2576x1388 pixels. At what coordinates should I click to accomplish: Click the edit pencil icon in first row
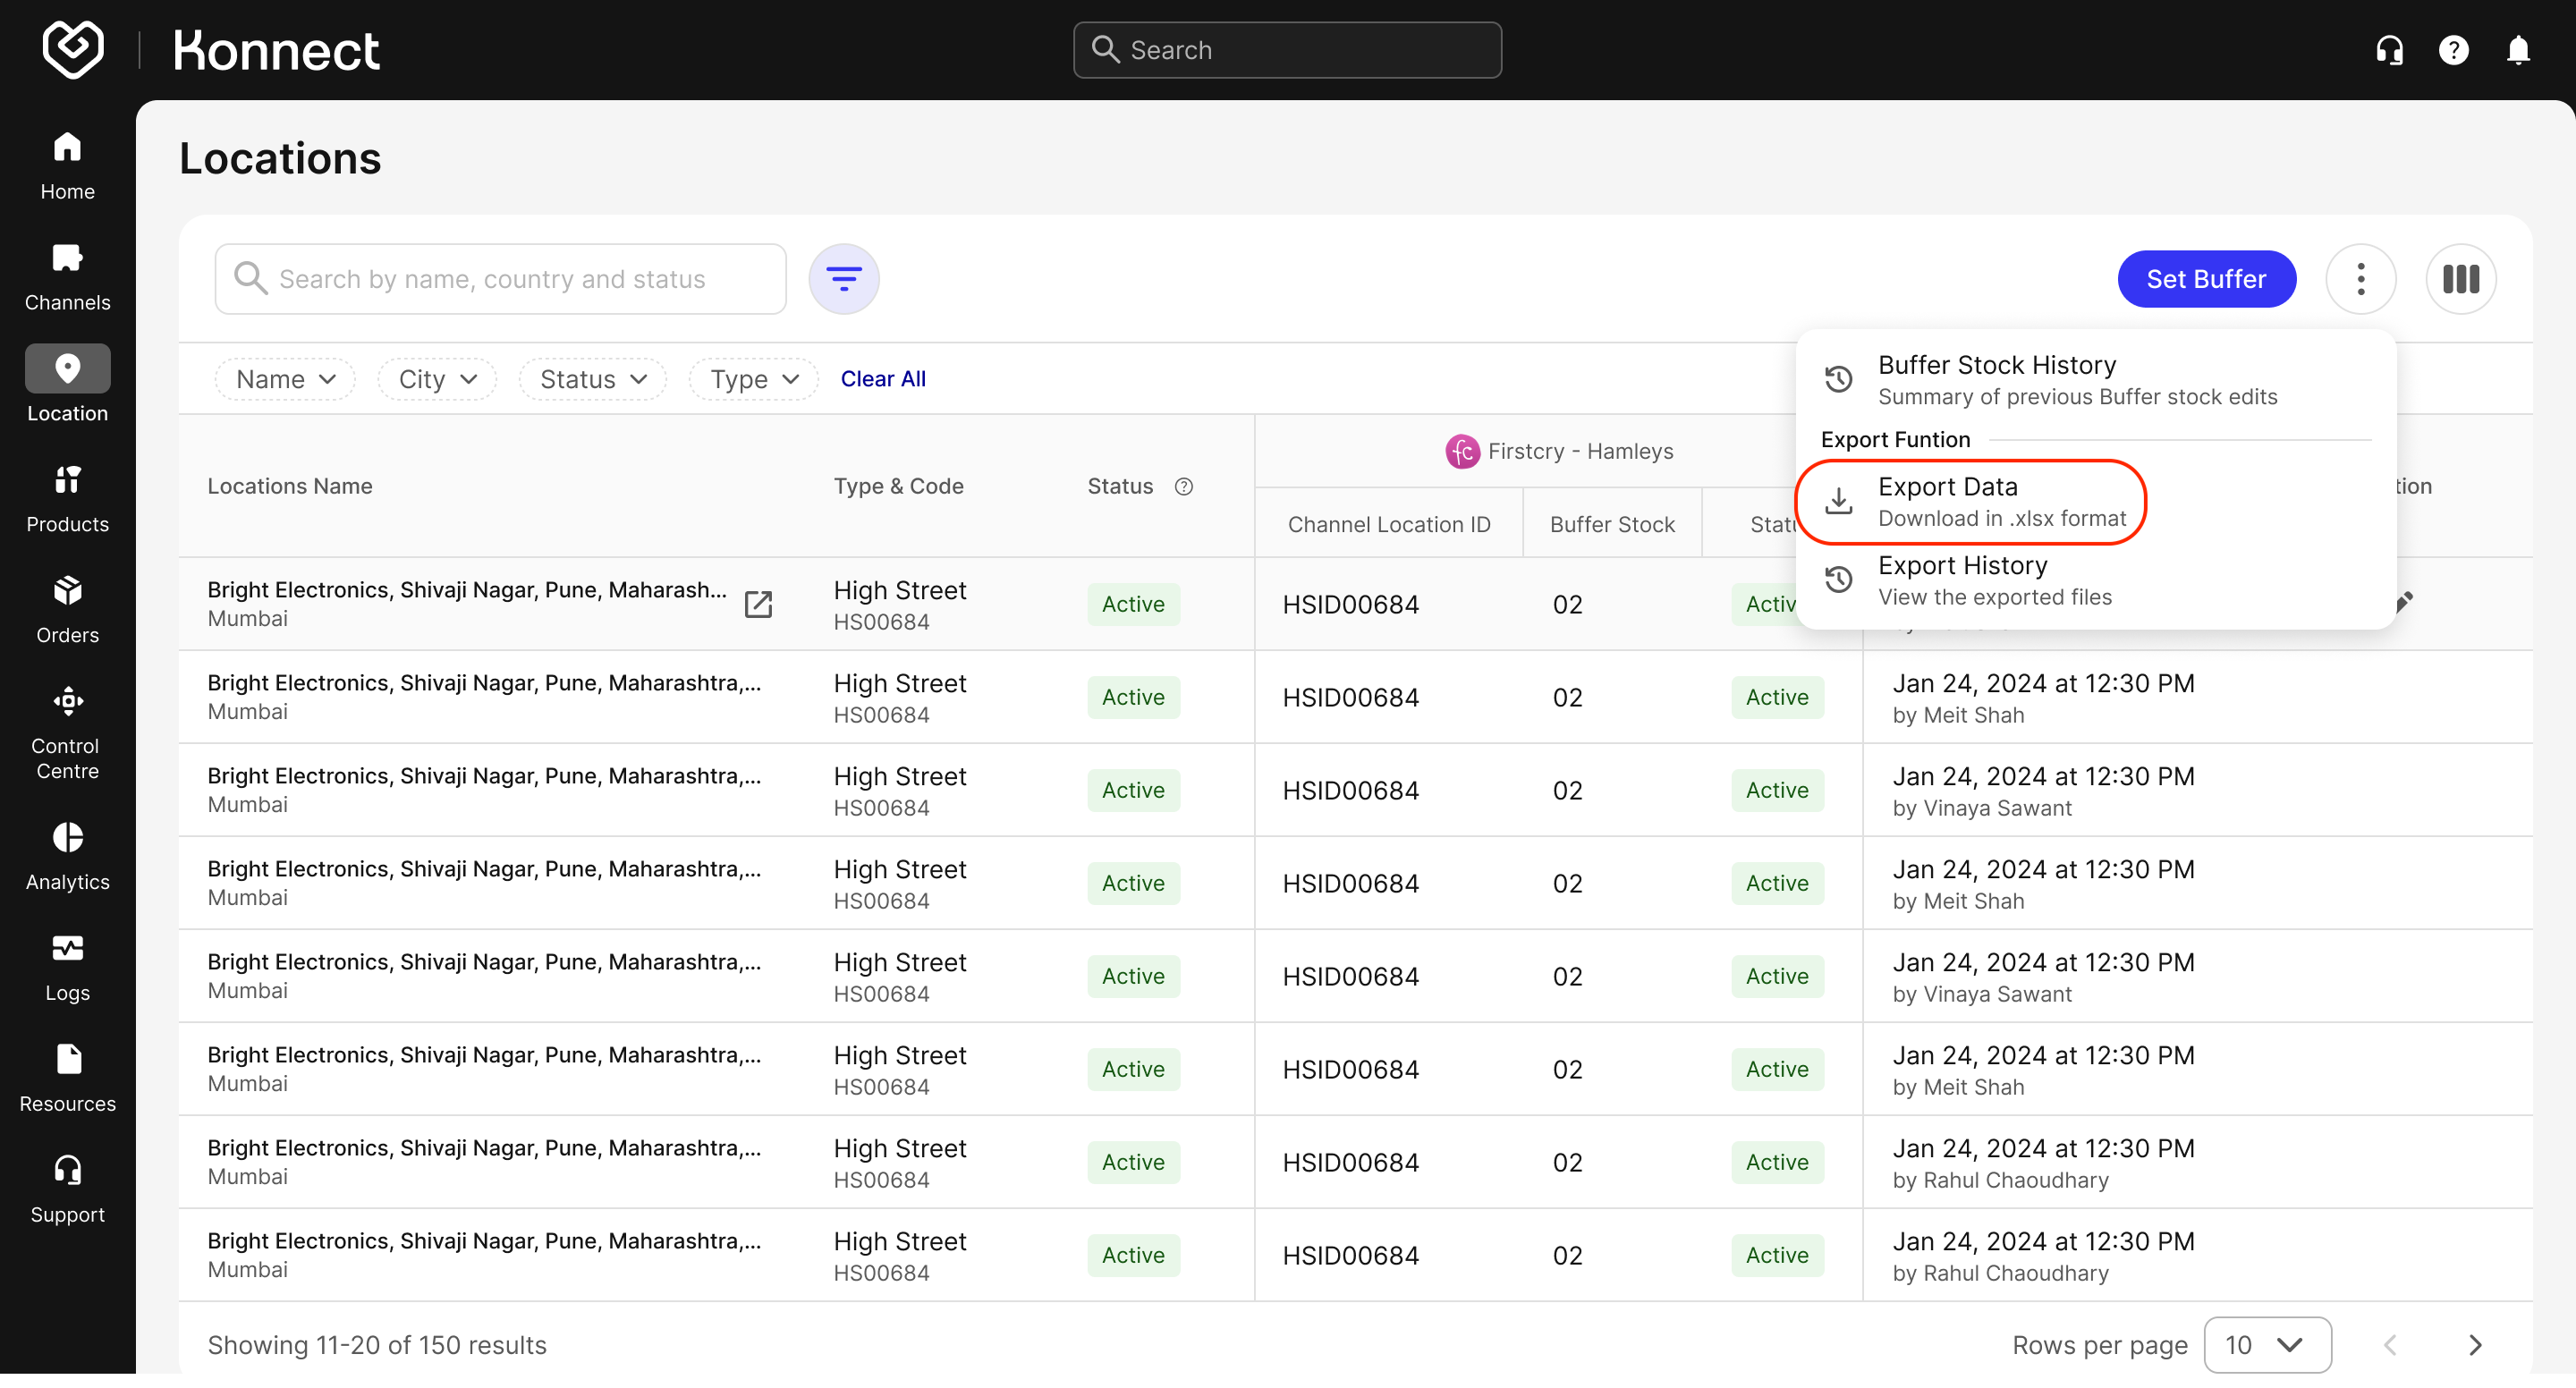pos(2405,600)
